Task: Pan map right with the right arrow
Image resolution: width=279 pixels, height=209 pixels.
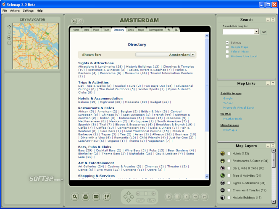Action: (132, 197)
